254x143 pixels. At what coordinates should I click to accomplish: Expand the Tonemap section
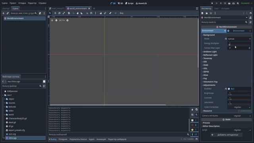coord(208,58)
